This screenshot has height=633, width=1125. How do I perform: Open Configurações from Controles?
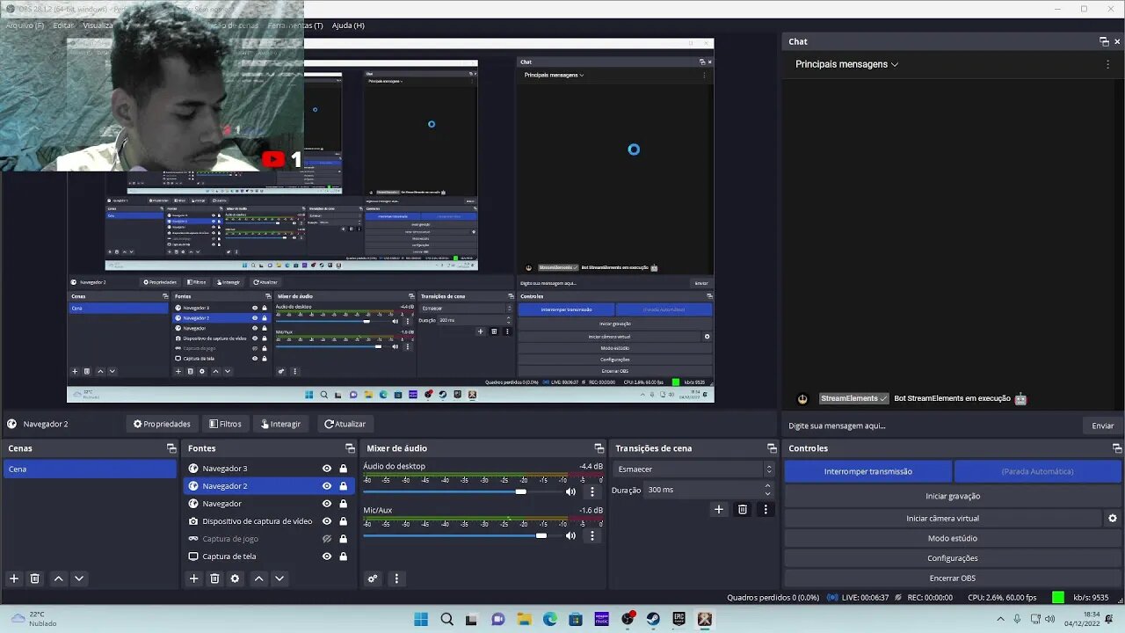click(953, 558)
